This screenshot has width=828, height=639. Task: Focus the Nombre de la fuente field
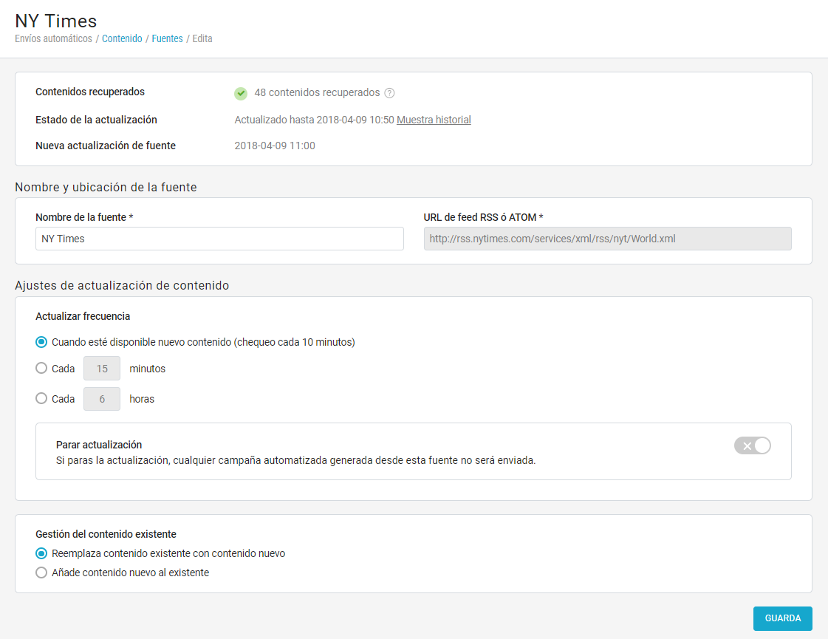(219, 239)
